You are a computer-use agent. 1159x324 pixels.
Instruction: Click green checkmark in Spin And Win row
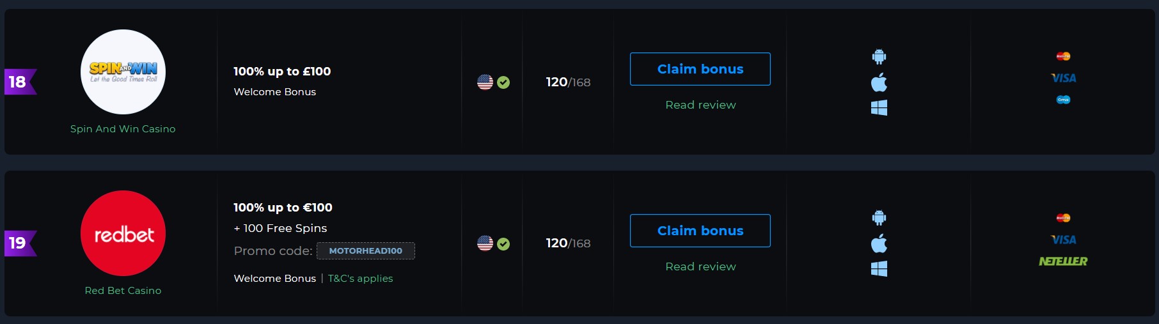point(503,82)
